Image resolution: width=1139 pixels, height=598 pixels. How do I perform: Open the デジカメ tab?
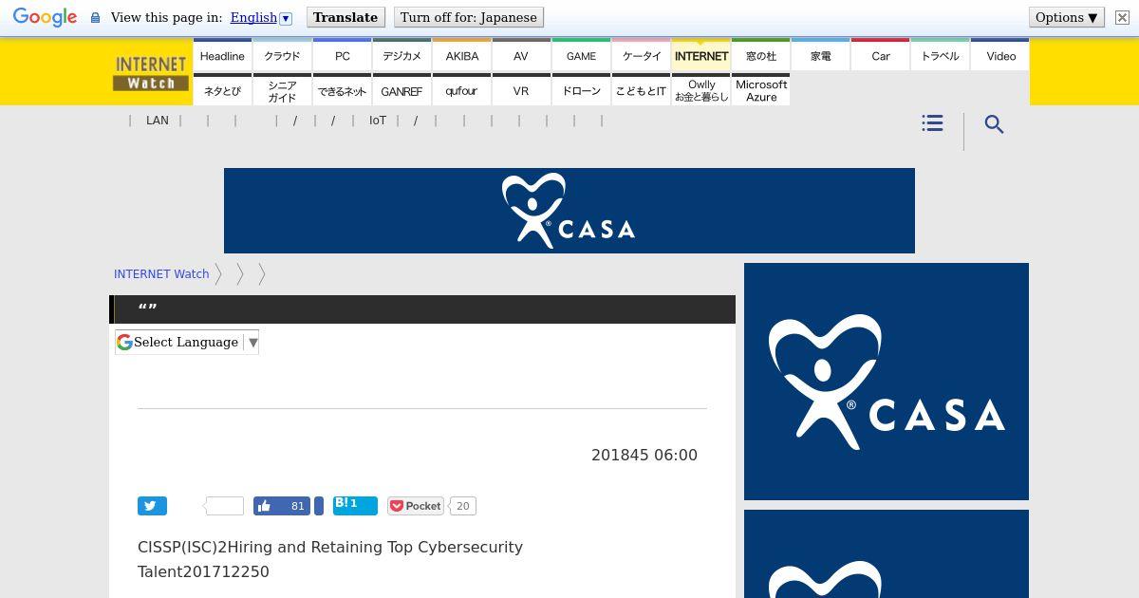pyautogui.click(x=401, y=55)
